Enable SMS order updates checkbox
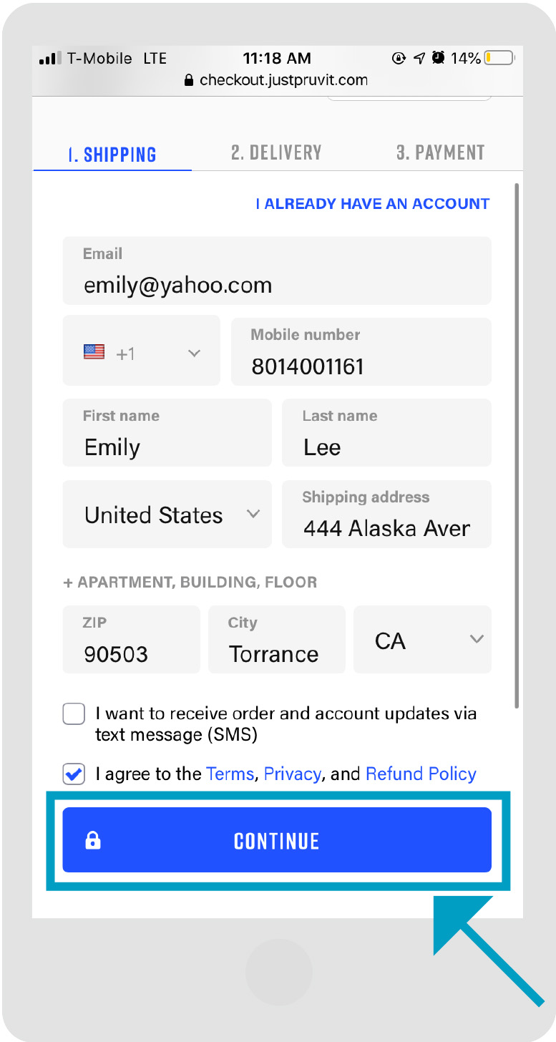Image resolution: width=556 pixels, height=1042 pixels. (x=74, y=714)
